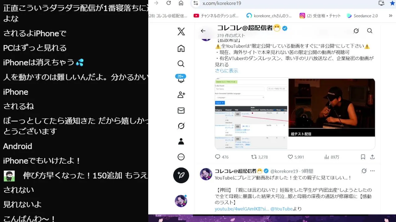Viewport: 396px width, 222px height.
Task: Go forward in browser history
Action: click(156, 3)
